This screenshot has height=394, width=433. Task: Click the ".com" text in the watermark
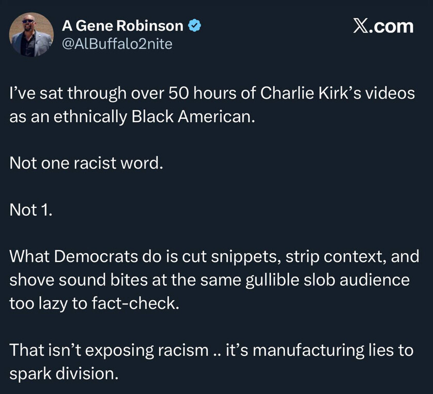pos(394,26)
